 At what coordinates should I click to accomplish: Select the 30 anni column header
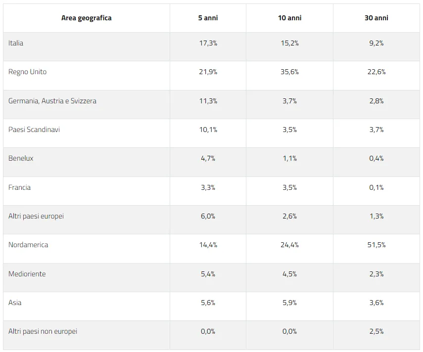click(x=376, y=18)
